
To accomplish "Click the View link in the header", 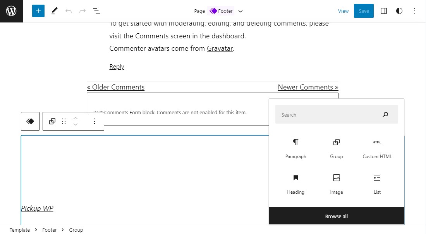I will [343, 11].
